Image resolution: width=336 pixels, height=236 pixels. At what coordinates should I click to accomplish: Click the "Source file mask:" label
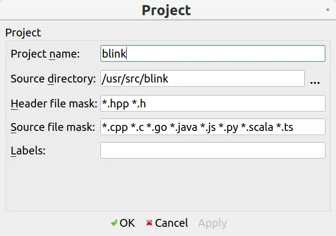pyautogui.click(x=52, y=127)
